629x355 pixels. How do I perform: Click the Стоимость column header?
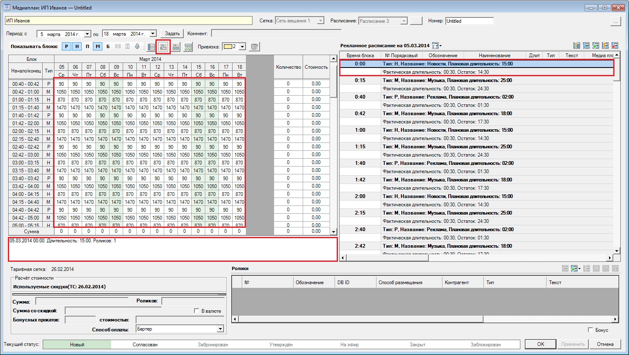316,67
